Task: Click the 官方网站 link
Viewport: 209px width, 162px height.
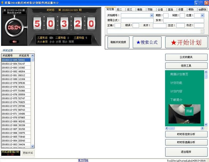Action: [83, 160]
